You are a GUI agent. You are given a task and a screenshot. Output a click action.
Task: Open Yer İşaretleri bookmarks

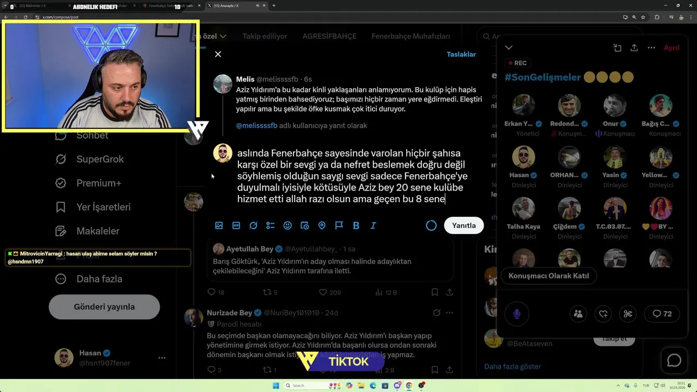(93, 207)
